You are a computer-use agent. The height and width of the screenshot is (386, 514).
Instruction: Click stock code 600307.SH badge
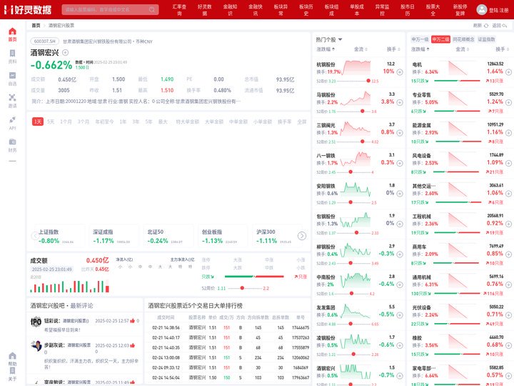click(x=45, y=41)
